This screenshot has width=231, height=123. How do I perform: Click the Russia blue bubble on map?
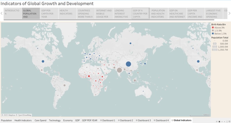pos(130,43)
